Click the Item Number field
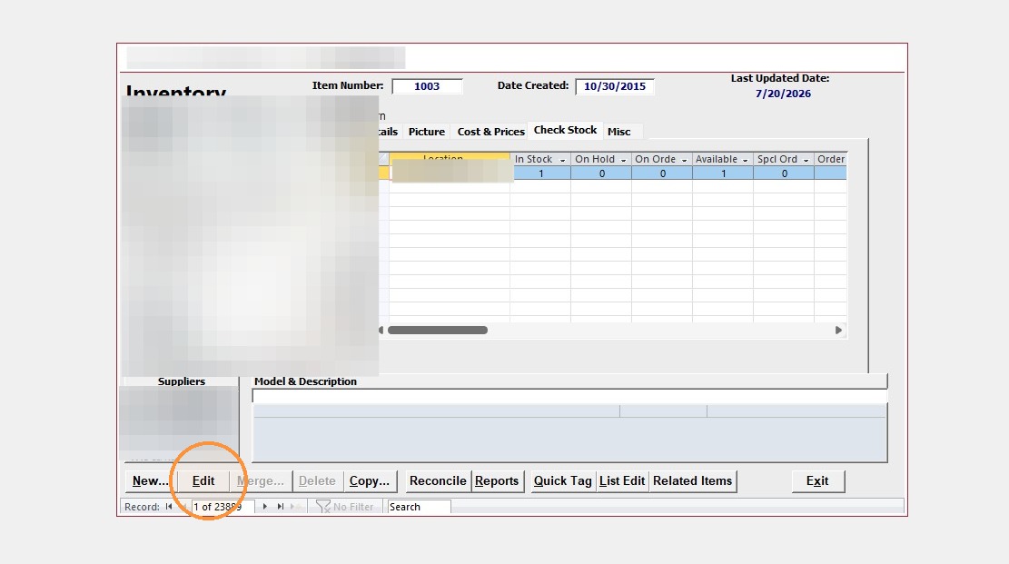1009x564 pixels. point(427,86)
